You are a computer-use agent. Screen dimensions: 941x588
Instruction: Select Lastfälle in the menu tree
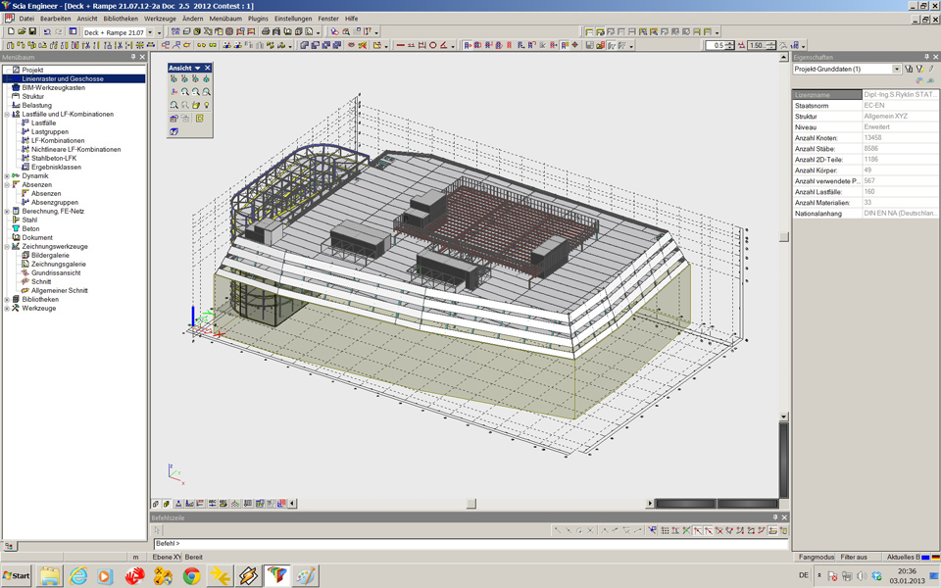pyautogui.click(x=43, y=123)
